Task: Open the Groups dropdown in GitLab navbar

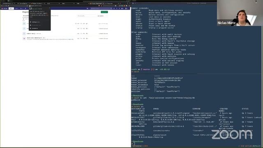Action: point(17,8)
